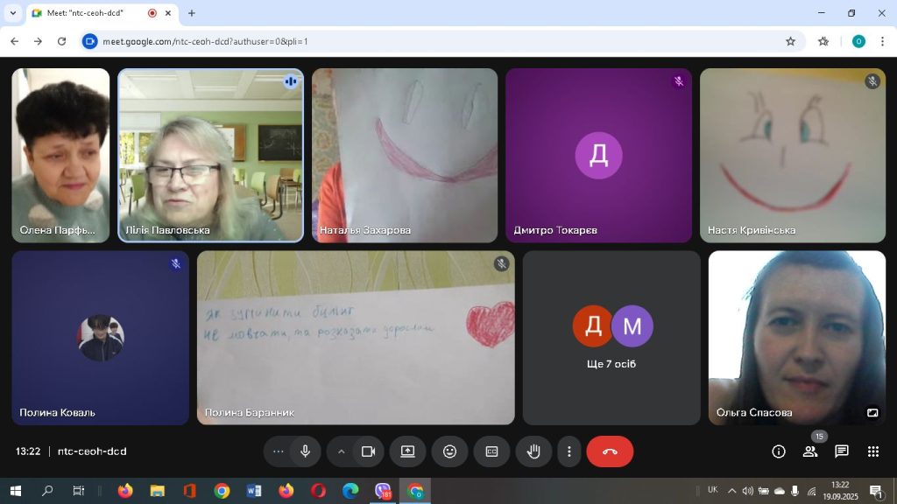Open the participants list showing 15 people

coord(810,451)
